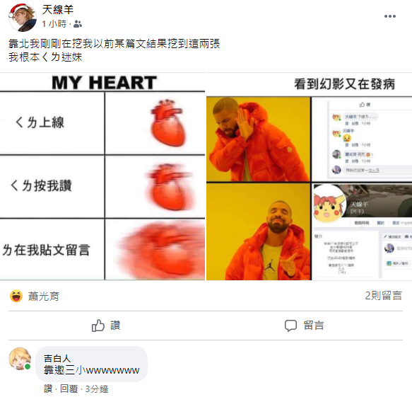Viewport: 412px width, 397px height.
Task: Open the 天線羊 author name link
Action: pos(57,10)
